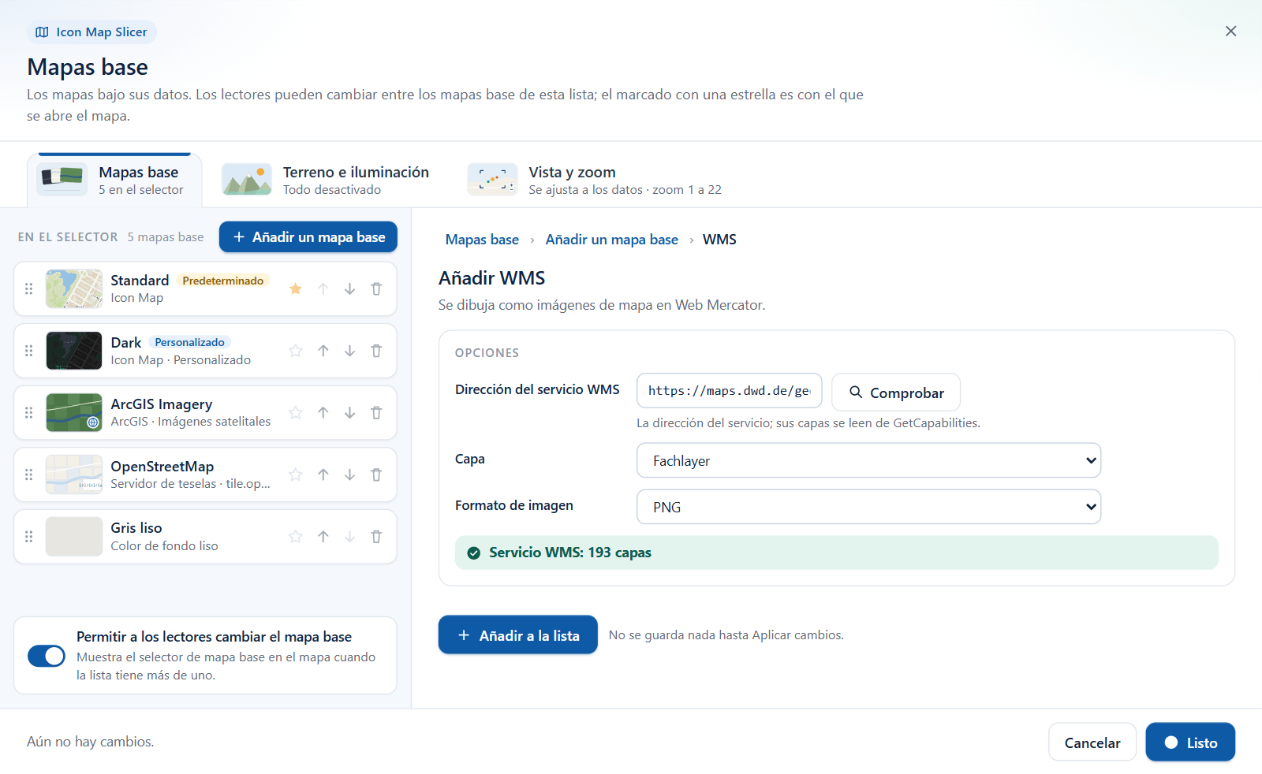The height and width of the screenshot is (774, 1262).
Task: Select the ArcGIS Imagery thumbnail
Action: pyautogui.click(x=74, y=412)
